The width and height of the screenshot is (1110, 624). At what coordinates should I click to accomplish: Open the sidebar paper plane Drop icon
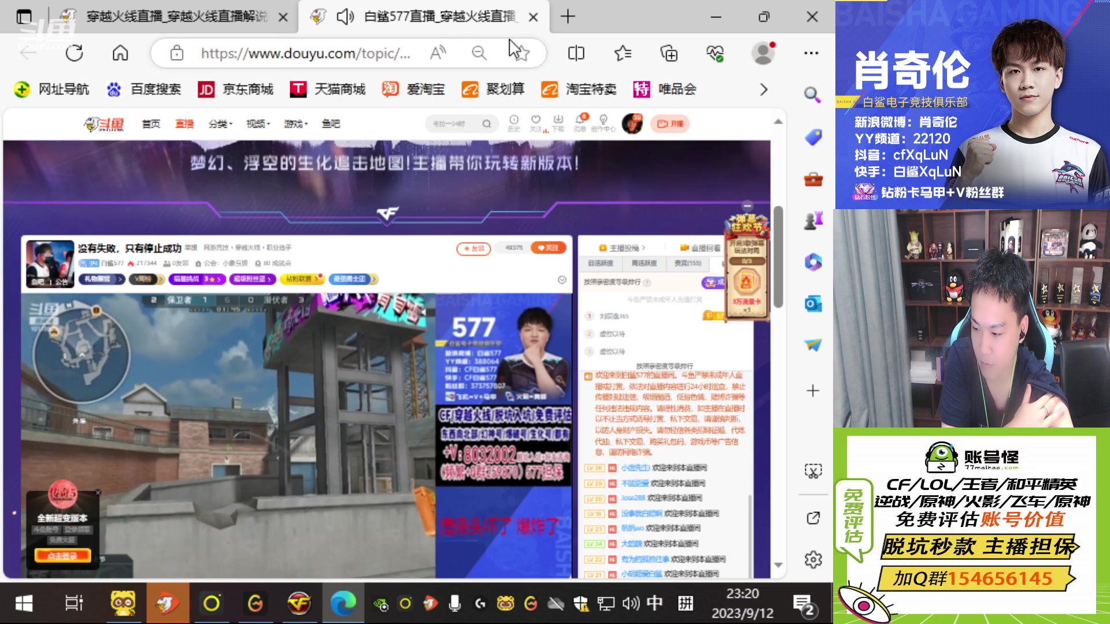tap(813, 345)
